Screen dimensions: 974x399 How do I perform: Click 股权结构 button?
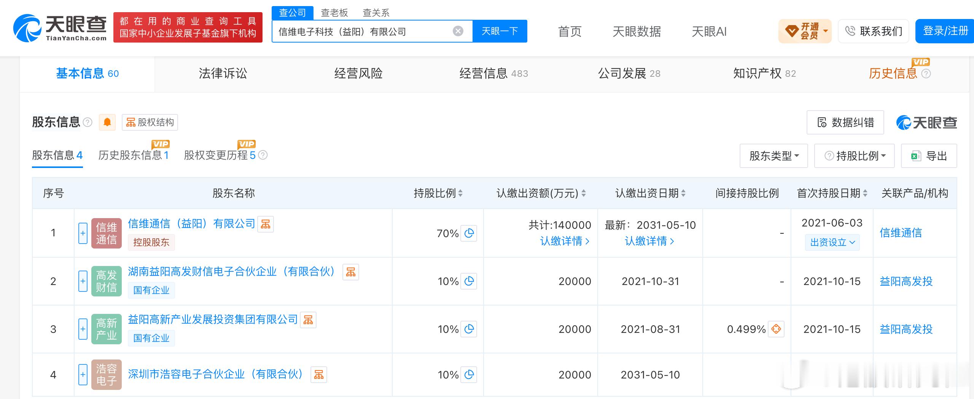(x=150, y=122)
